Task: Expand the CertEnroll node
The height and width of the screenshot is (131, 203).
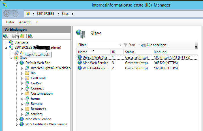Action: pyautogui.click(x=22, y=78)
